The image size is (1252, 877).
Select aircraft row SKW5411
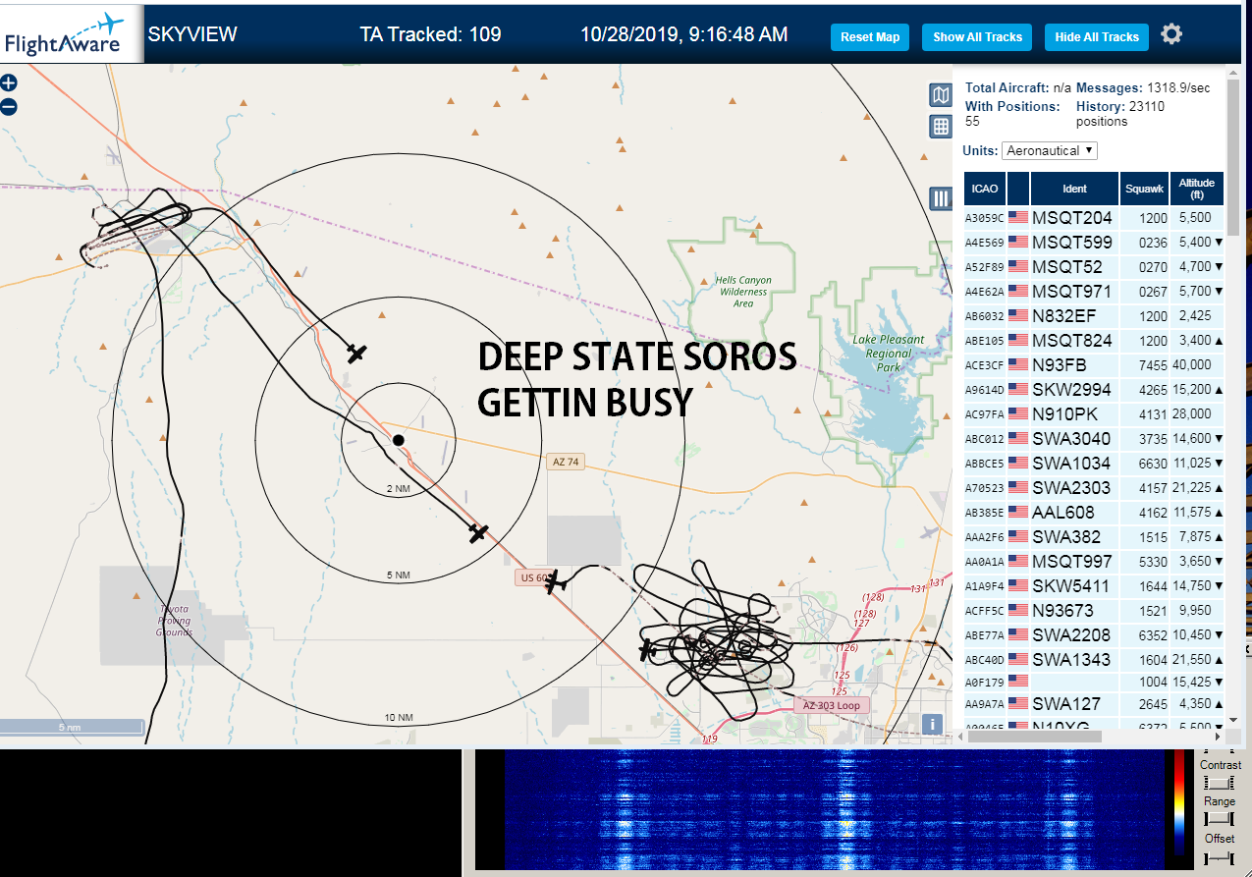[x=1094, y=586]
